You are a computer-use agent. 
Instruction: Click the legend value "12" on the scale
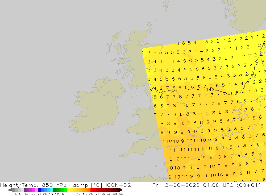[x=78, y=194]
